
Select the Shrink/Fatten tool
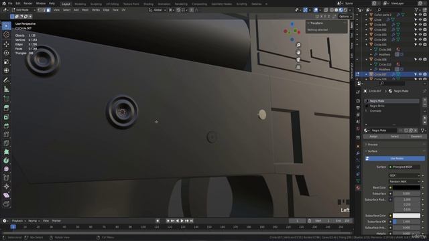(6, 187)
